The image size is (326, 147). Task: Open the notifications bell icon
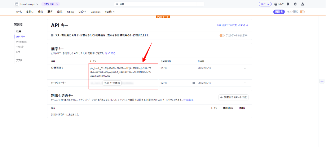[x=288, y=4]
